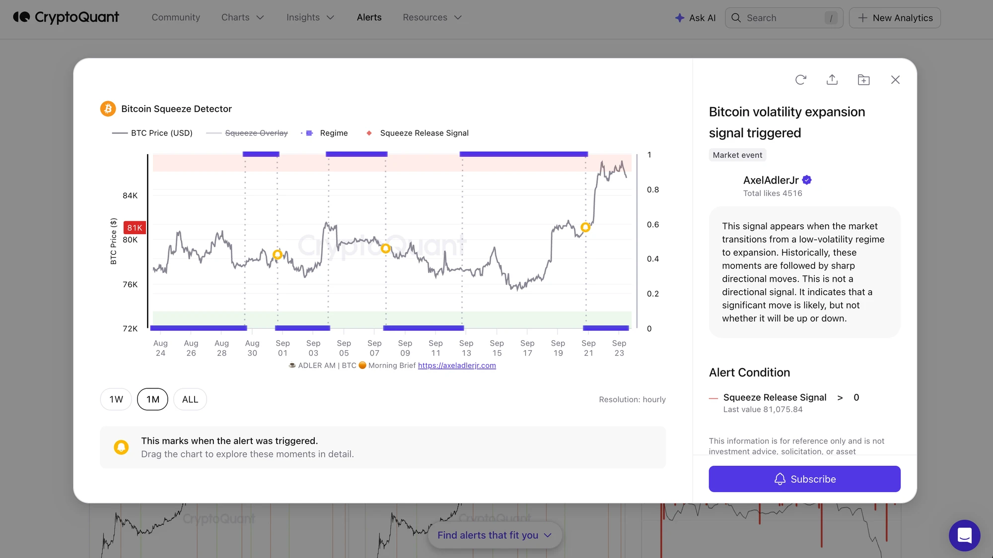Toggle BTC Price (USD) legend series

(x=152, y=133)
